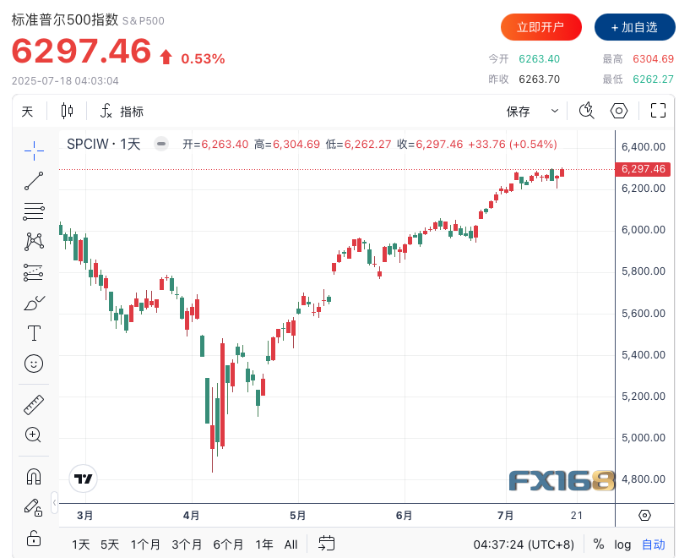
Task: Click the 立即开户 button
Action: pos(540,27)
